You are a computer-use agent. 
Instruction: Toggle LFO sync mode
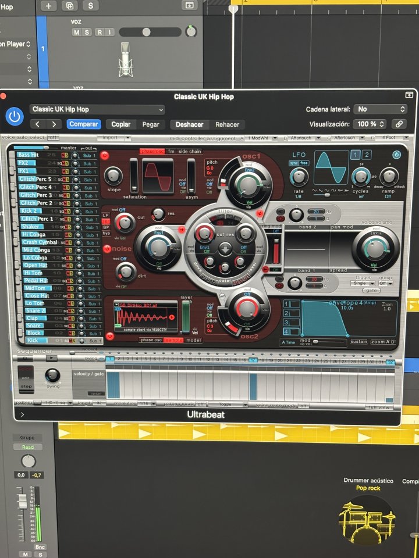(x=293, y=163)
